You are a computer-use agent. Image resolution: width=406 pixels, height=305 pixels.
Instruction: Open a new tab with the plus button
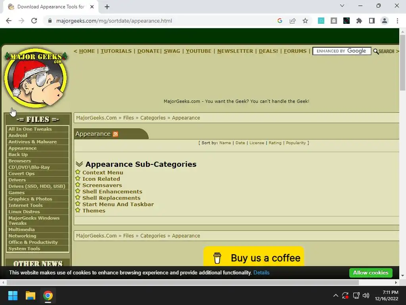pyautogui.click(x=107, y=7)
